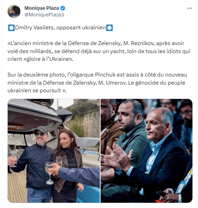Click the Monique Plaza display name

(42, 8)
